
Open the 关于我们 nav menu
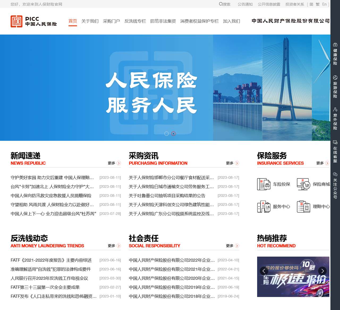[x=90, y=21]
